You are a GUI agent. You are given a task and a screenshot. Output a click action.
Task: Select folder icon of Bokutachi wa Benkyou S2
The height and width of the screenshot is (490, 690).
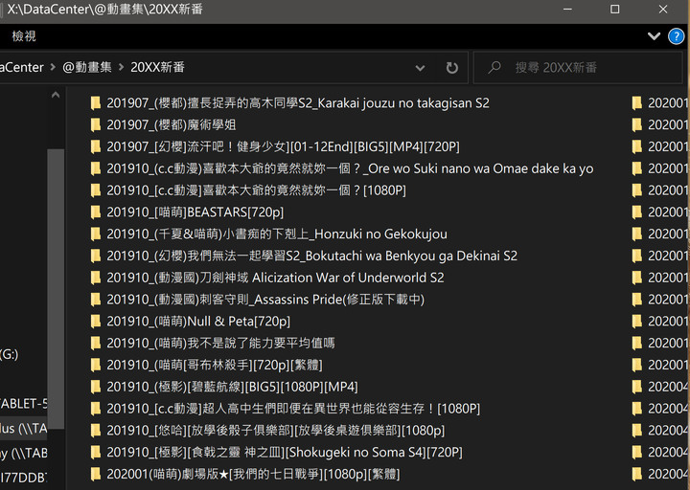click(96, 256)
